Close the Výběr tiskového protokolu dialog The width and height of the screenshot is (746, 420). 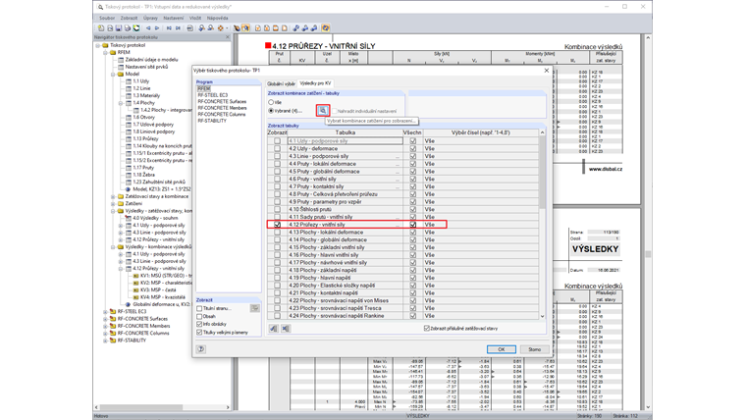(546, 71)
